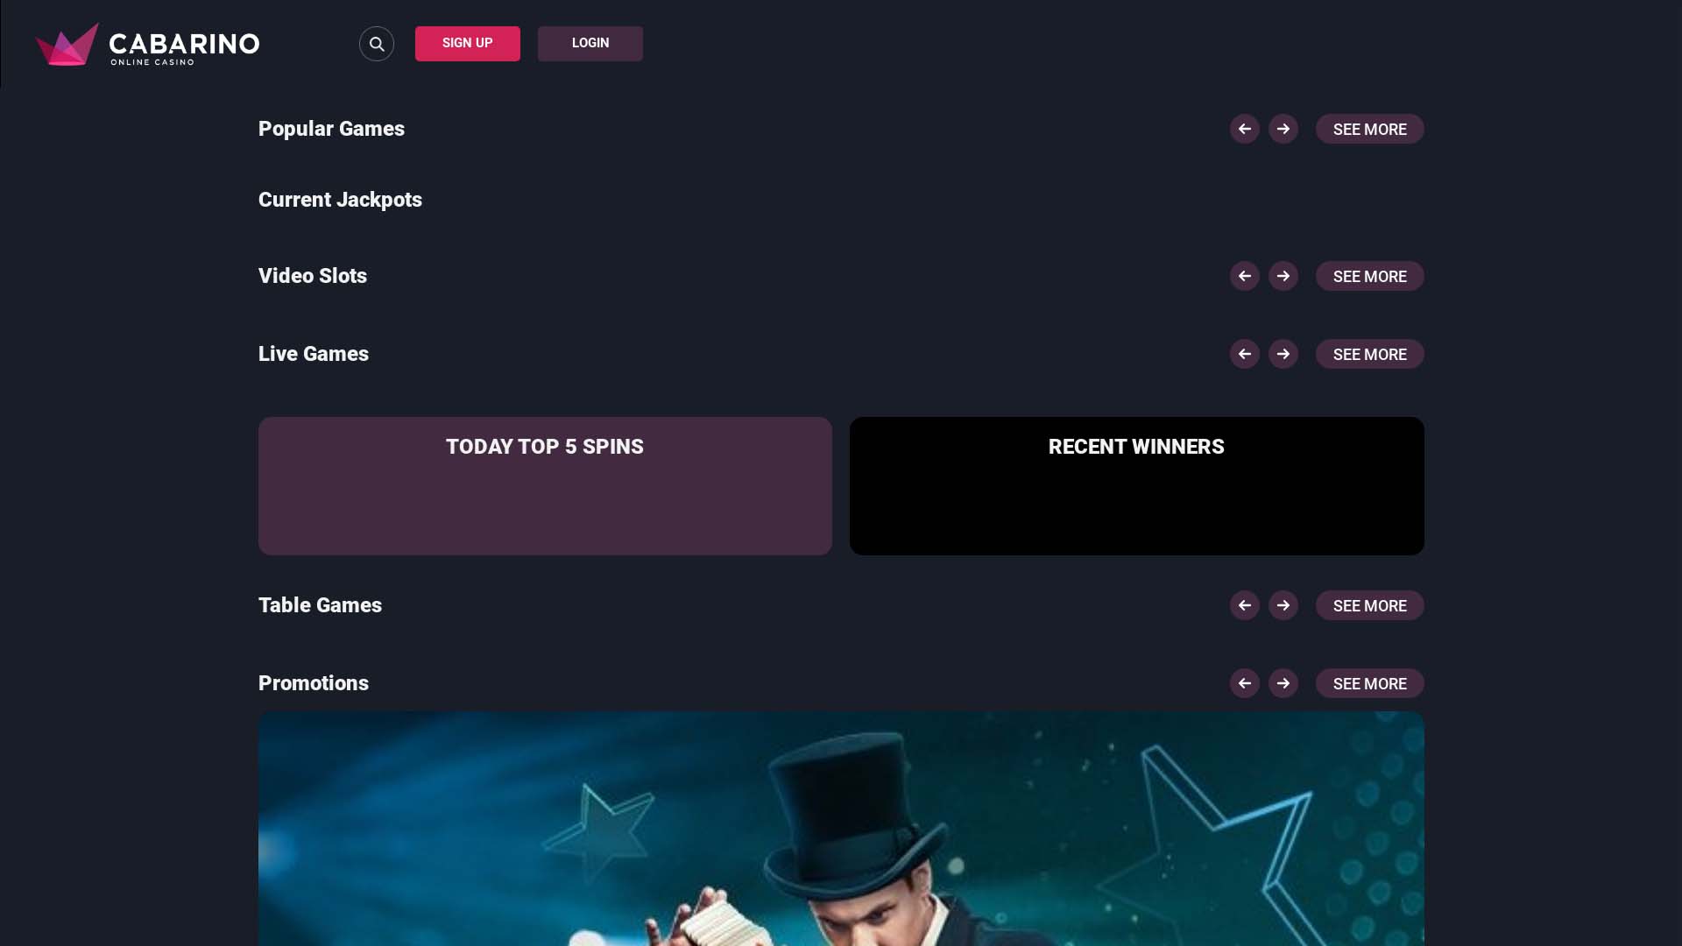
Task: See more Promotions
Action: pyautogui.click(x=1370, y=683)
